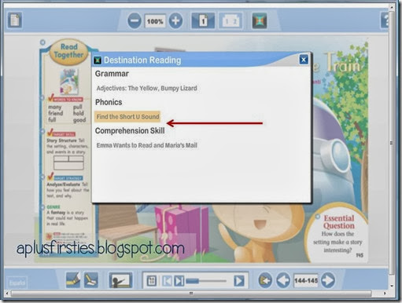Select the highlighter pen tool
The image size is (402, 303).
coord(73,280)
